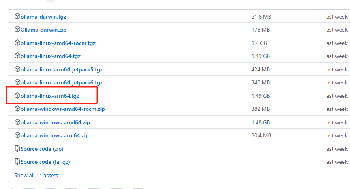
Task: Download ollama-linux-amd64.tgz asset
Action: point(51,56)
